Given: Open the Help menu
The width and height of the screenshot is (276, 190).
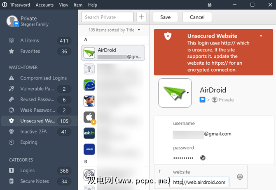Looking at the screenshot, I should [93, 5].
